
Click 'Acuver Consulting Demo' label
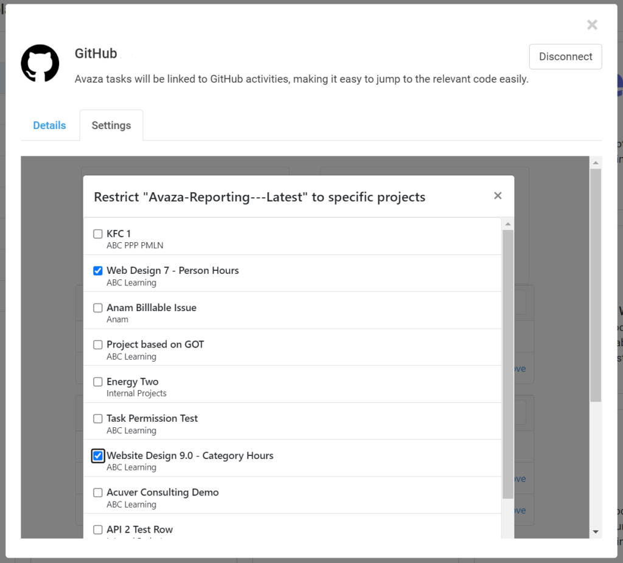click(162, 492)
